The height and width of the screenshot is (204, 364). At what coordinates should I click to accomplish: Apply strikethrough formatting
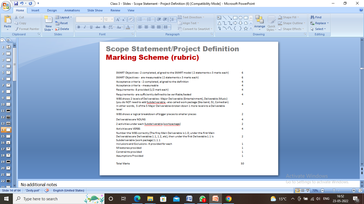(98, 27)
